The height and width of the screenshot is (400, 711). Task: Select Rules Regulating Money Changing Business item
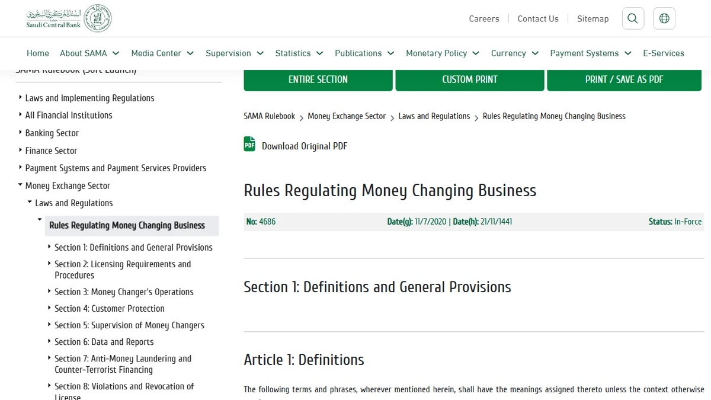pos(132,226)
